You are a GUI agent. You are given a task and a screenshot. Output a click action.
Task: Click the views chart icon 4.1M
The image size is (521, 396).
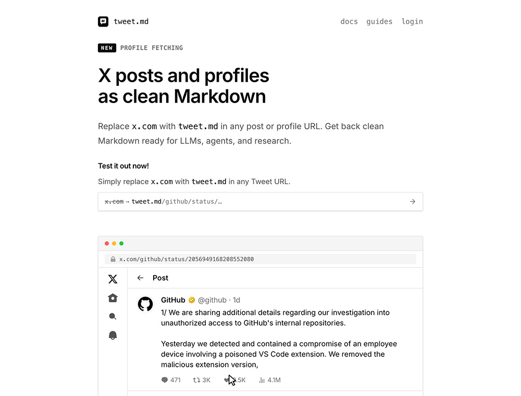[x=262, y=380]
